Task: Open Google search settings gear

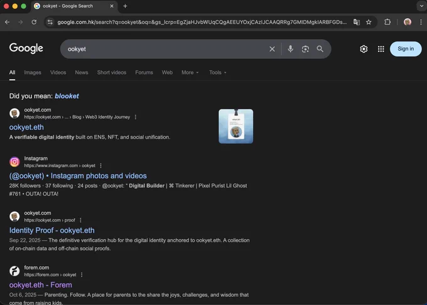Action: [x=364, y=49]
